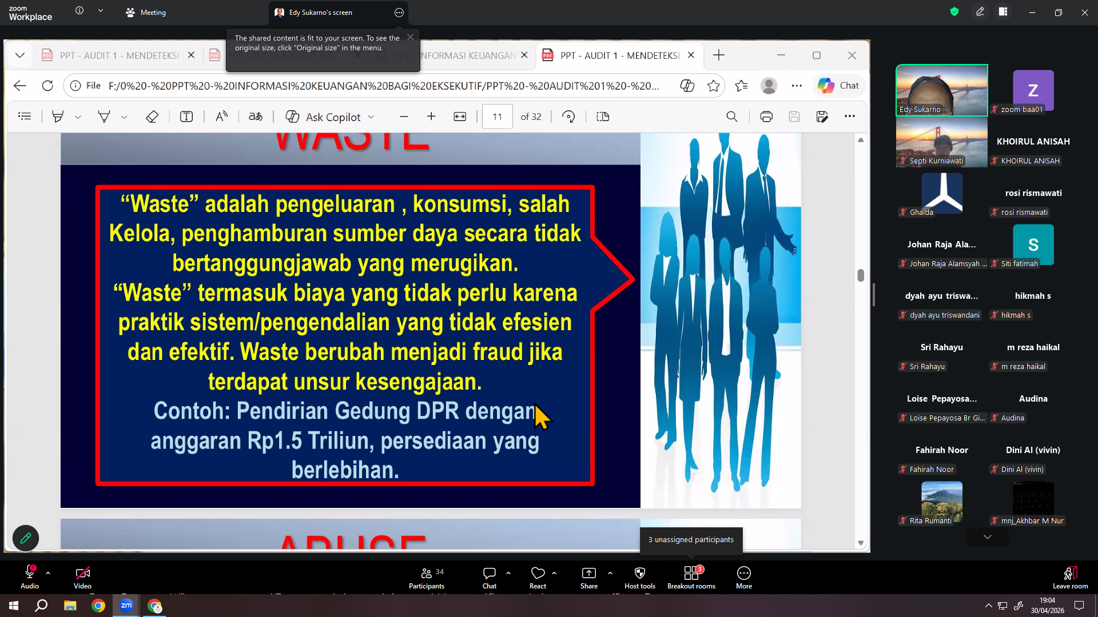Start video with the Video button
Image resolution: width=1098 pixels, height=617 pixels.
82,577
